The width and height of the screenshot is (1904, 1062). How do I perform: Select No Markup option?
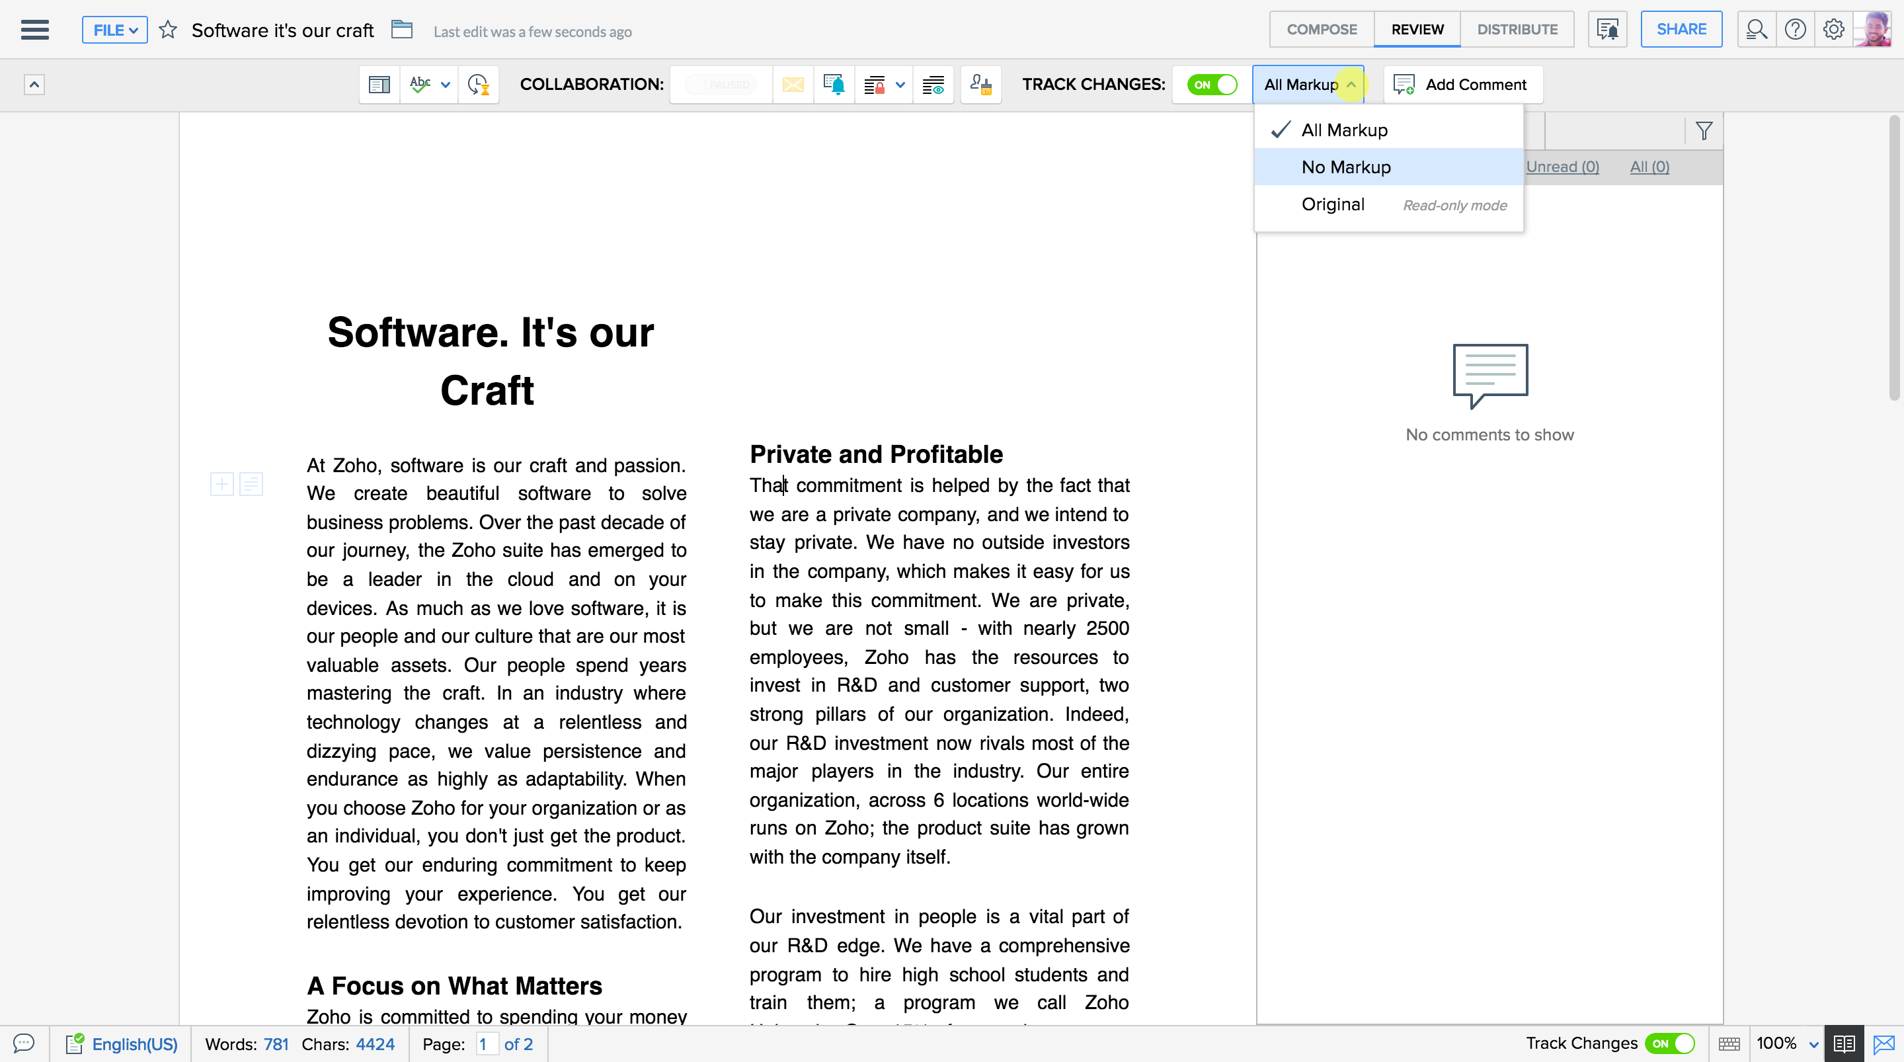pyautogui.click(x=1345, y=167)
